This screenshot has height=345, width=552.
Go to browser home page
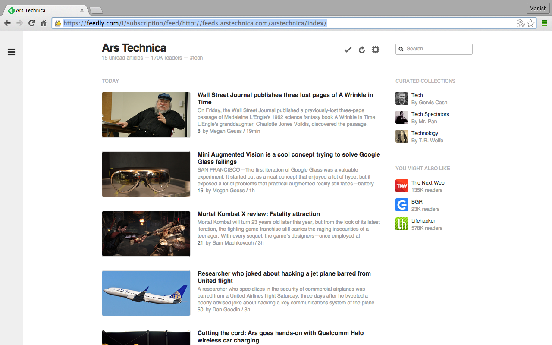point(44,23)
